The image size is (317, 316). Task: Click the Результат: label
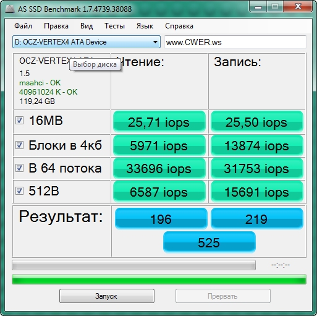tap(61, 216)
